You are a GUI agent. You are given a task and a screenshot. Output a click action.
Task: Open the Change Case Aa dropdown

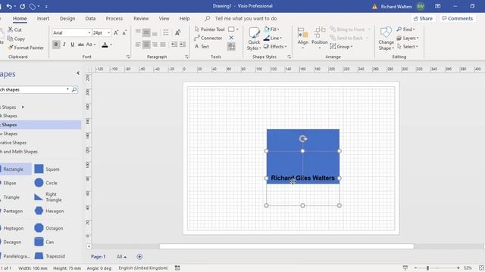click(x=91, y=45)
